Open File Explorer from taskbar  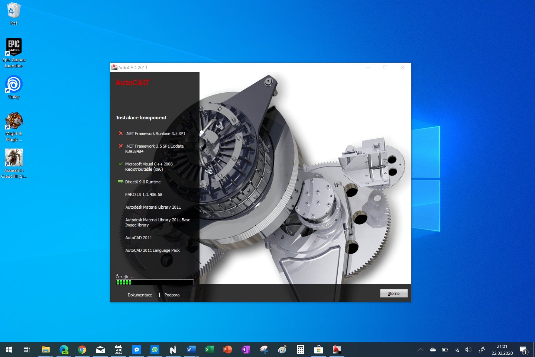[x=45, y=349]
